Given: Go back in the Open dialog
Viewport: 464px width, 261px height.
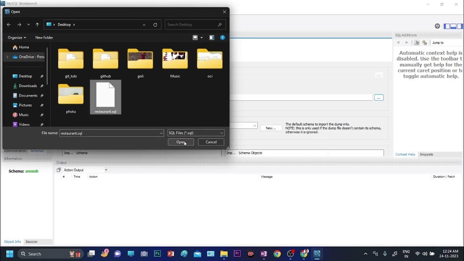Looking at the screenshot, I should (9, 25).
